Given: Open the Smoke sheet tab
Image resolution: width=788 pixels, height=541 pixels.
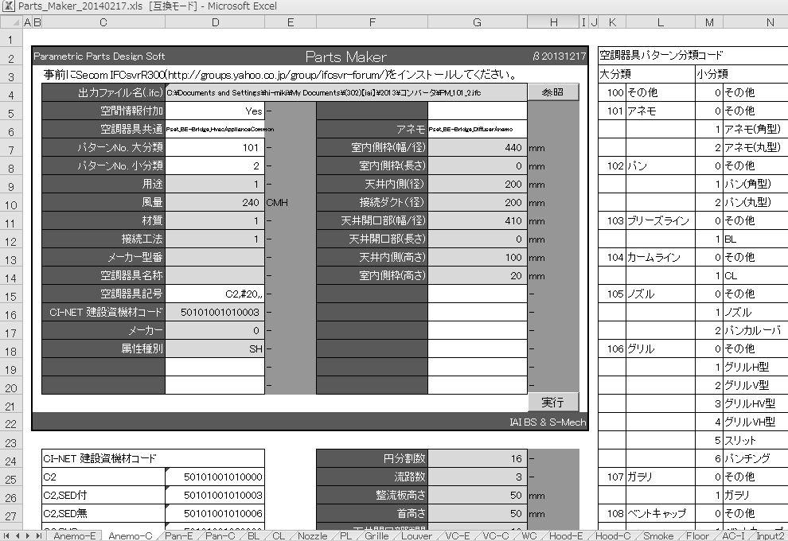Looking at the screenshot, I should coord(657,535).
